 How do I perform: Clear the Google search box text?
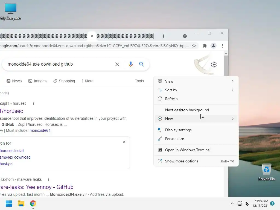coord(117,64)
